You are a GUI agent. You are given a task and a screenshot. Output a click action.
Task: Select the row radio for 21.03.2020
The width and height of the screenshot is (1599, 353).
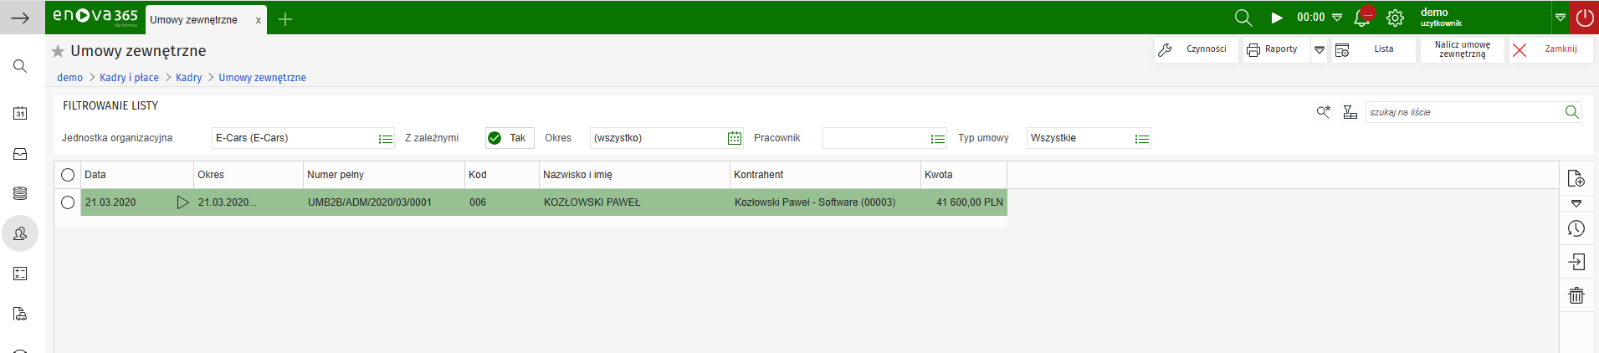coord(68,202)
